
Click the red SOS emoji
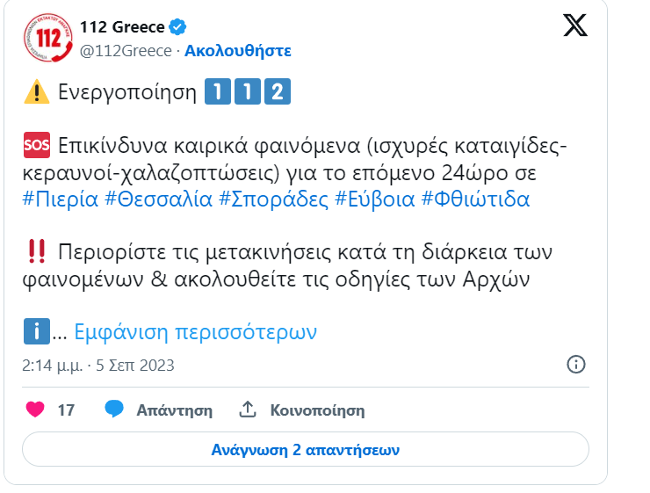pos(37,145)
